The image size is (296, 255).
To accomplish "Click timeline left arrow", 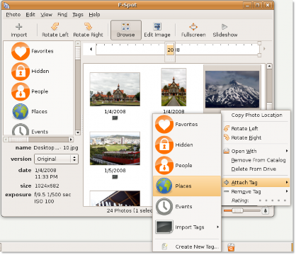I will [x=91, y=50].
